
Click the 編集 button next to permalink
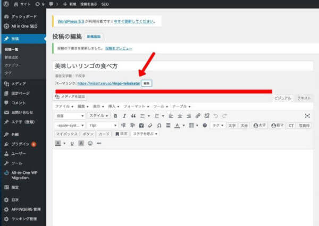pyautogui.click(x=147, y=83)
